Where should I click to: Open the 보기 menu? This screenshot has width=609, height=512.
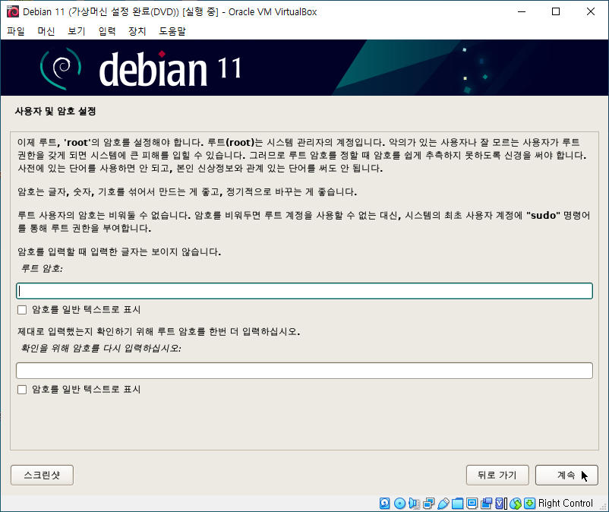click(77, 31)
